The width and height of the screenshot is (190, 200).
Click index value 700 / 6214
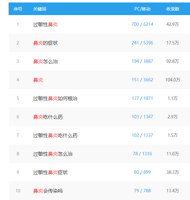(x=142, y=24)
